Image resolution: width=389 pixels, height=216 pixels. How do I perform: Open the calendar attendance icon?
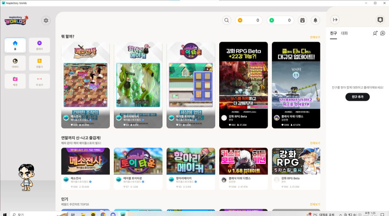[303, 20]
